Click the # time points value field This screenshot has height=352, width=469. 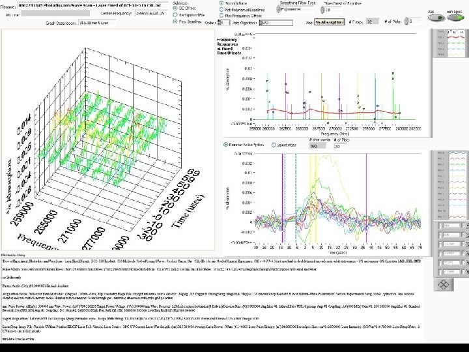click(317, 146)
